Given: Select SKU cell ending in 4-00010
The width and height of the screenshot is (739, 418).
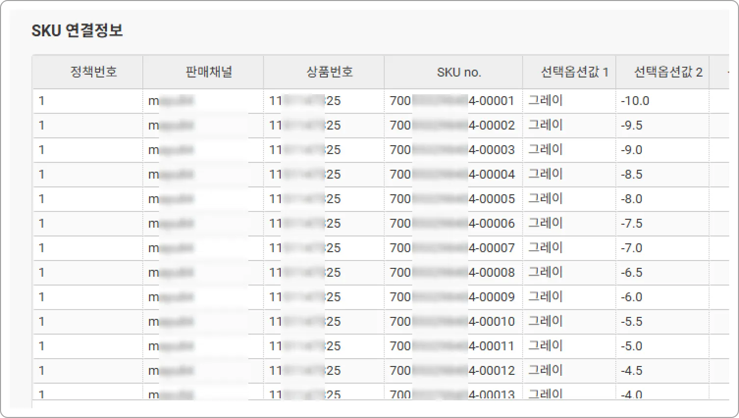Looking at the screenshot, I should click(x=453, y=322).
